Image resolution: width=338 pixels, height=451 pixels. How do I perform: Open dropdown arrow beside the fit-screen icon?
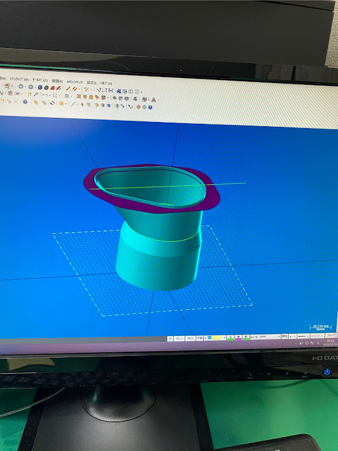coord(25,87)
